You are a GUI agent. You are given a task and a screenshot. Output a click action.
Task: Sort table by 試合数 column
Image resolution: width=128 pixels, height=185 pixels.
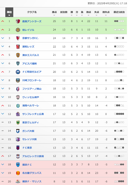pos(64,12)
